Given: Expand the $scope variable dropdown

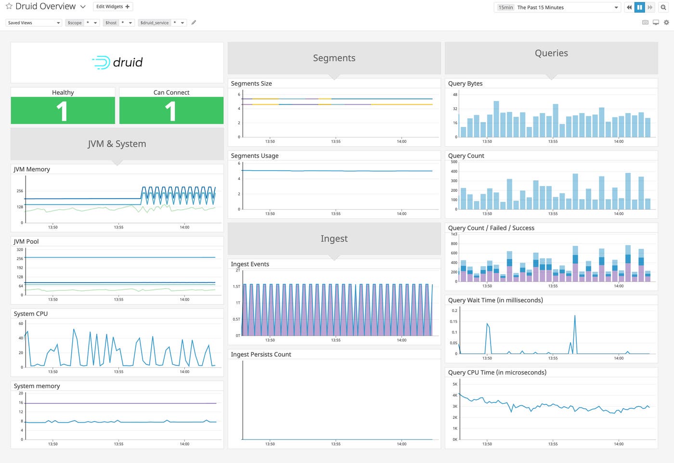Looking at the screenshot, I should click(x=95, y=23).
